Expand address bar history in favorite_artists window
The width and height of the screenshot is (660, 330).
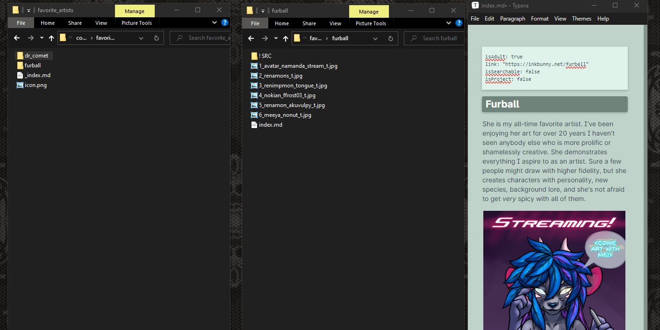[x=141, y=38]
